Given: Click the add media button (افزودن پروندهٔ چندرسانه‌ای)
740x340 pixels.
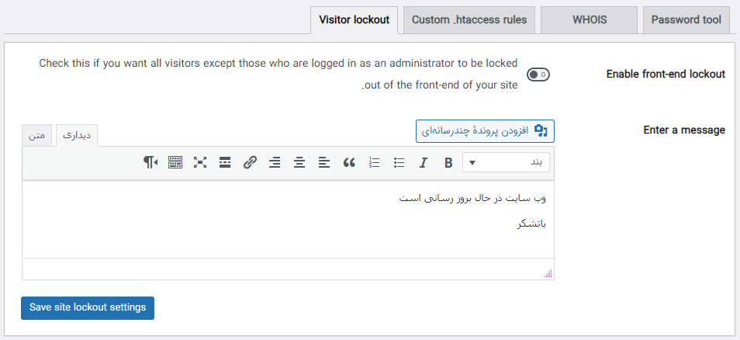Looking at the screenshot, I should [x=486, y=130].
